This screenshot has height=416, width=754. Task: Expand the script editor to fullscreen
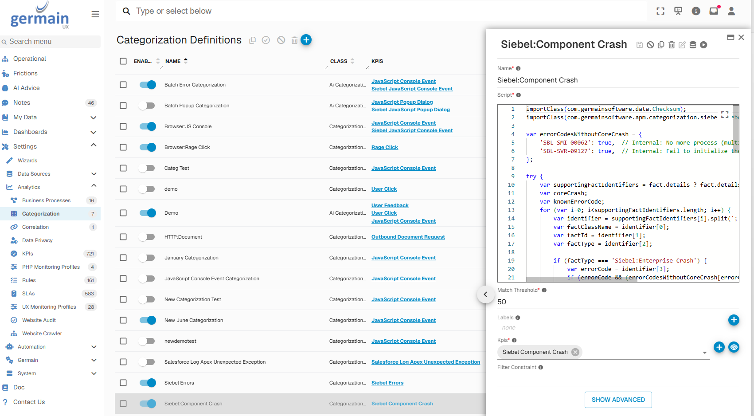[725, 114]
